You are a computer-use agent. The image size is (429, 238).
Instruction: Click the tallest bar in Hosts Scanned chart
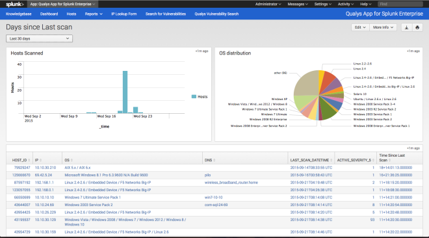coord(125,92)
